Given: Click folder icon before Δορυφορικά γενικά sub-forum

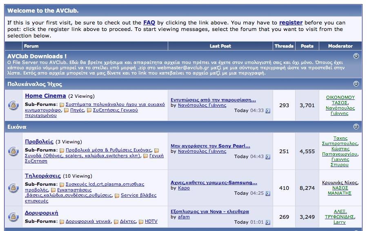Looking at the screenshot, I should click(62, 222).
